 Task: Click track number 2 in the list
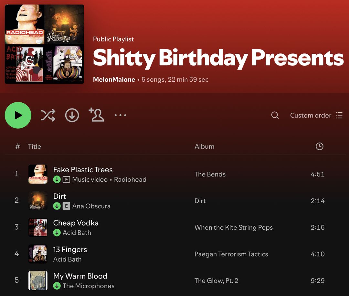17,200
